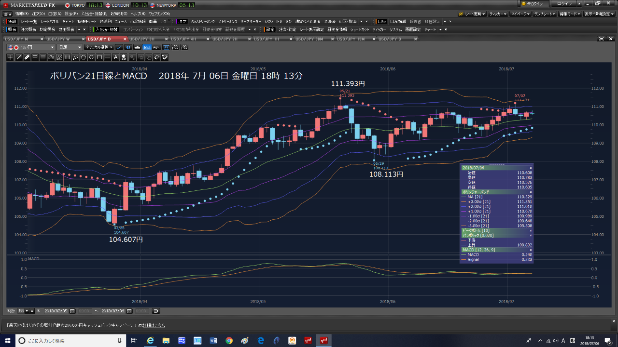Image resolution: width=618 pixels, height=347 pixels.
Task: Select the crosshair cursor drawing tool
Action: tap(11, 57)
